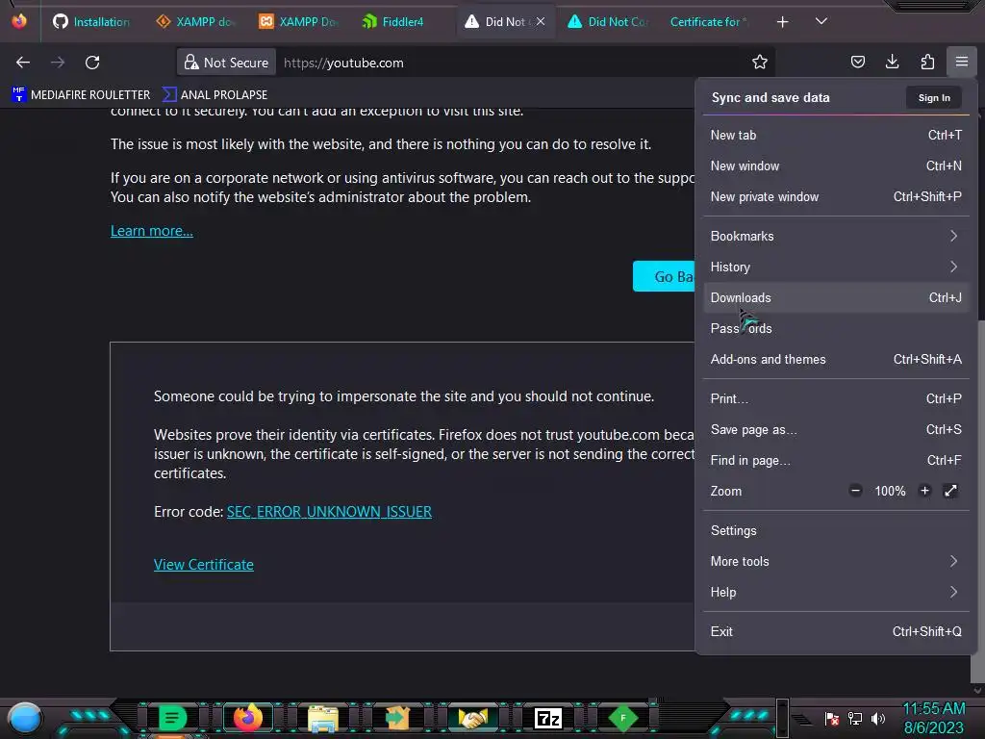The width and height of the screenshot is (985, 739).
Task: Click the Firefox View icon
Action: [19, 21]
